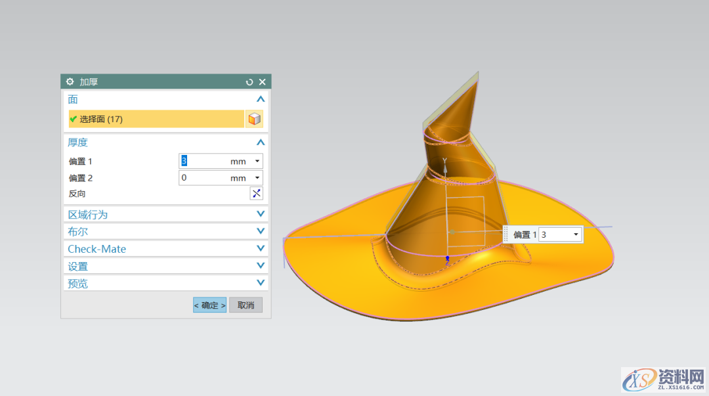Screen dimensions: 709x396
Task: Expand the 预览 section
Action: pyautogui.click(x=261, y=283)
